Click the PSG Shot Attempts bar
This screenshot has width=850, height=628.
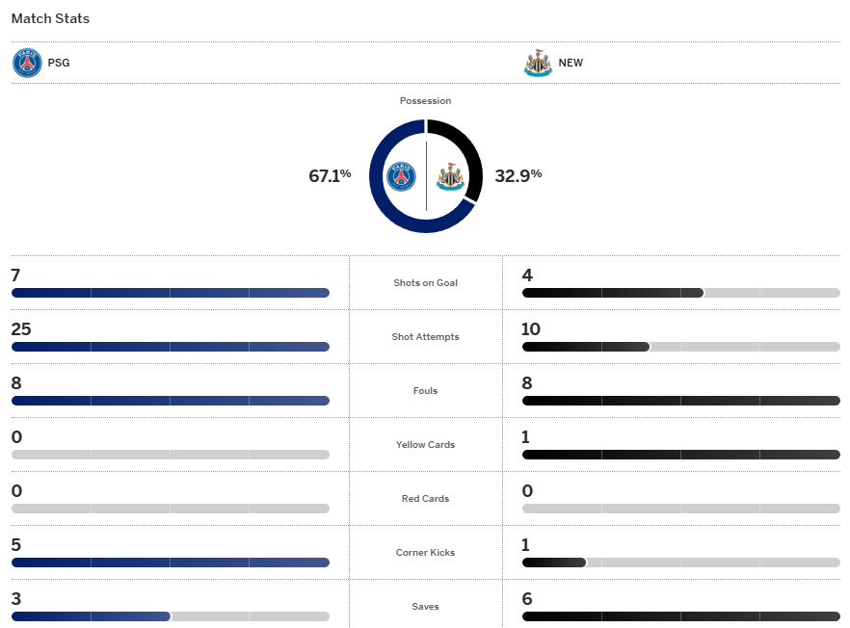[171, 347]
